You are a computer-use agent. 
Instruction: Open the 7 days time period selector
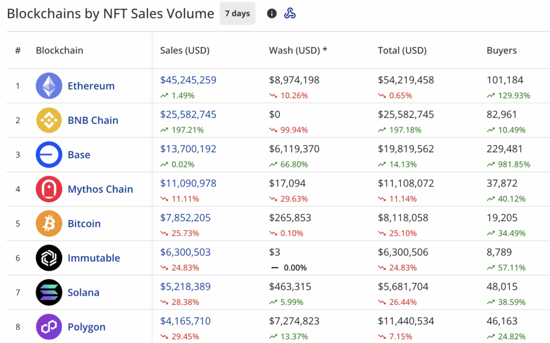point(237,13)
